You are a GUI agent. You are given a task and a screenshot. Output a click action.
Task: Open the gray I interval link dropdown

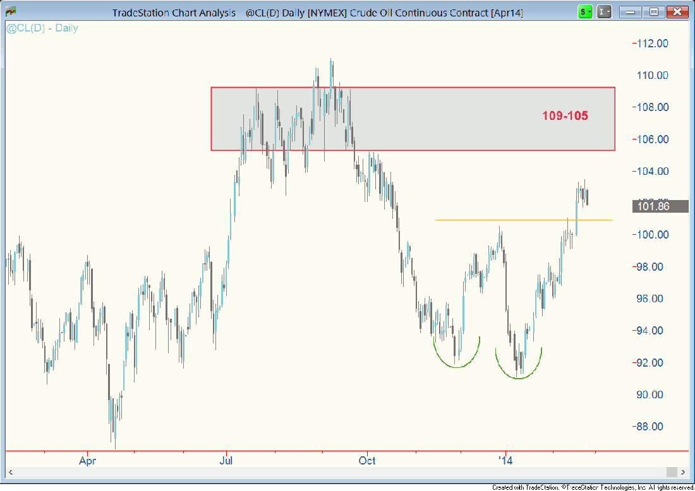point(605,11)
